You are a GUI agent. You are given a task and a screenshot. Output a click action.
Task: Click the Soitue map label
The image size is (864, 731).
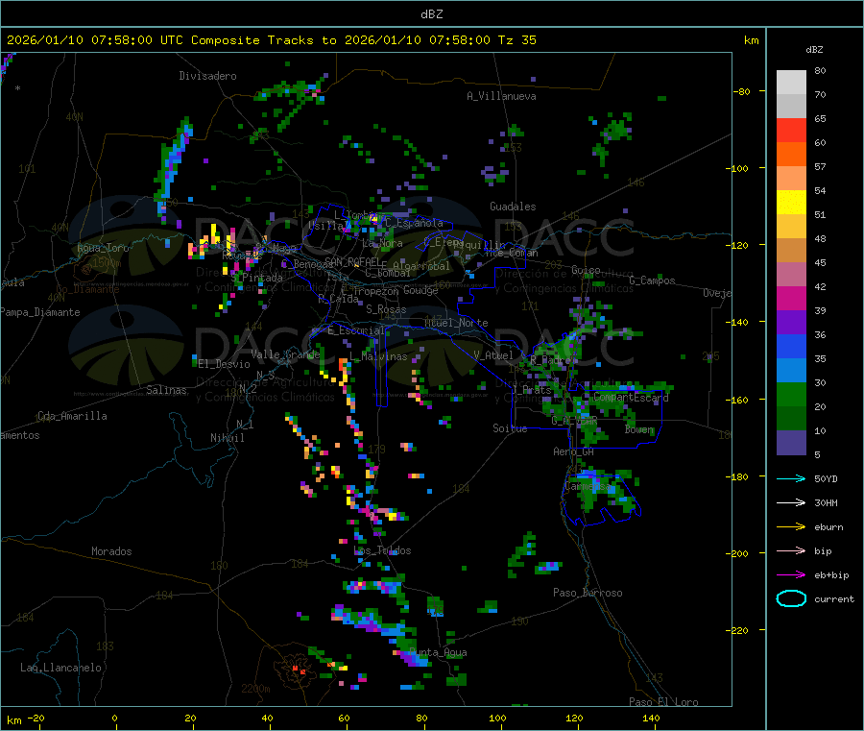click(510, 428)
